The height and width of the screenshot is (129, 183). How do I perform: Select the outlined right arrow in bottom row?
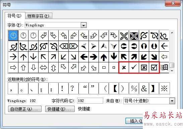pos(13,67)
